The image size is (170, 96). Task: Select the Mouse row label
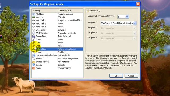[x=39, y=59]
